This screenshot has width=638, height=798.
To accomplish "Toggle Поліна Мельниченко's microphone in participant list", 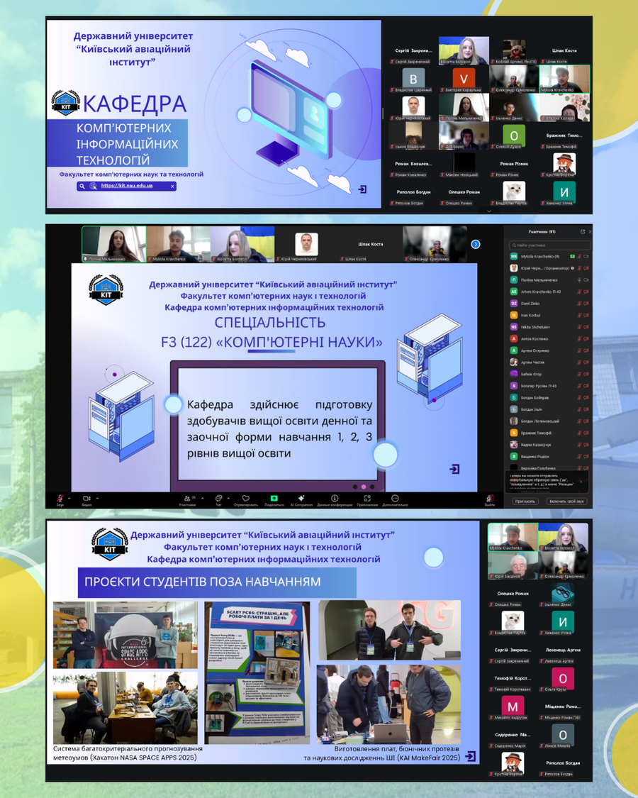I will [579, 280].
